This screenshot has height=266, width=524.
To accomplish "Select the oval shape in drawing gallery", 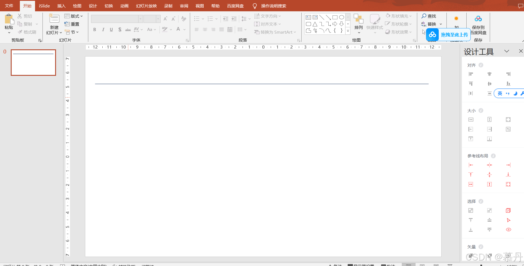I will pyautogui.click(x=341, y=17).
